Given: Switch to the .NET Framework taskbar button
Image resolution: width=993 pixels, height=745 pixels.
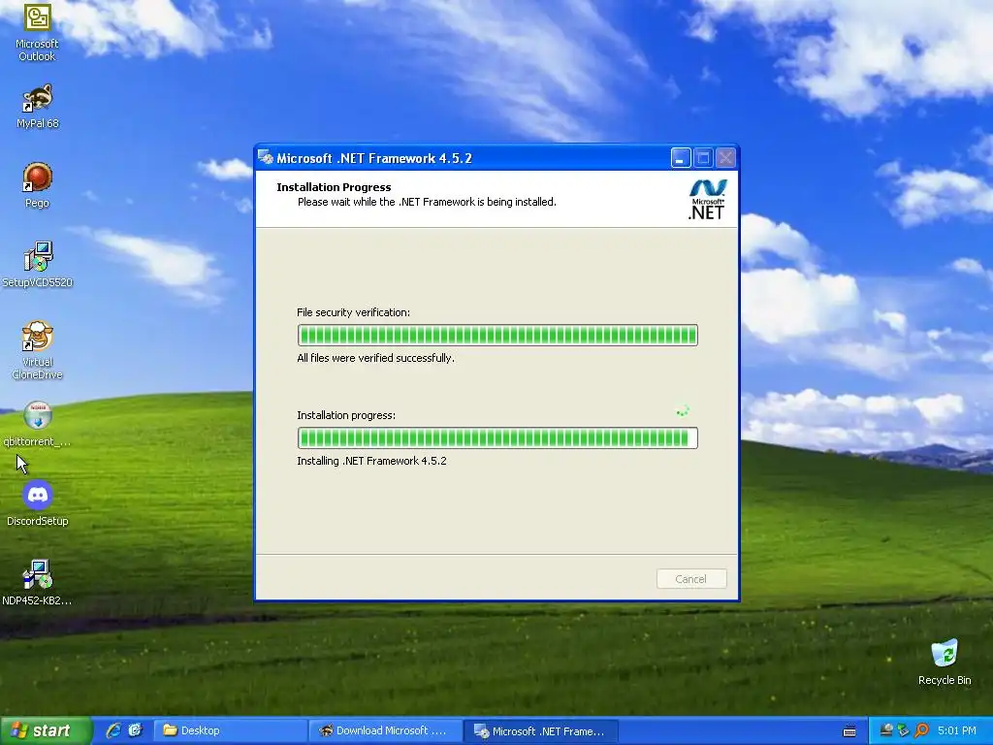Looking at the screenshot, I should [x=541, y=731].
